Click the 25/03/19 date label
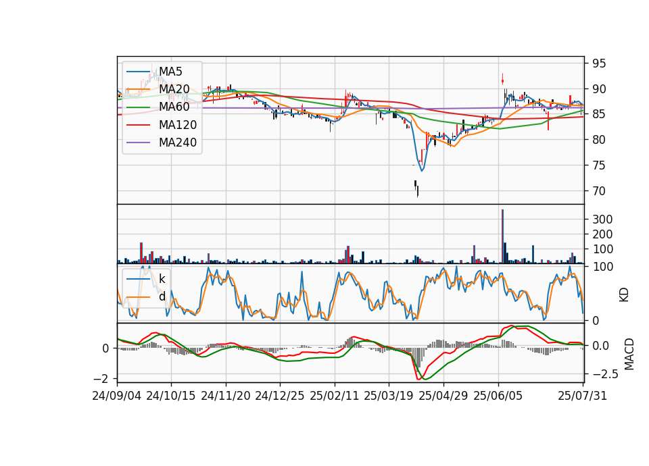 [389, 396]
